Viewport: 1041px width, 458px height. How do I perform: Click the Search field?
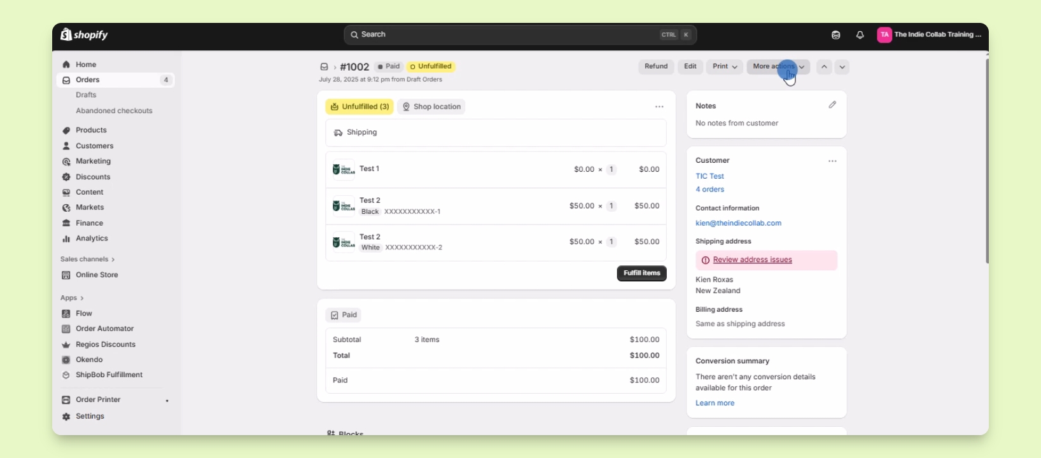pos(520,35)
